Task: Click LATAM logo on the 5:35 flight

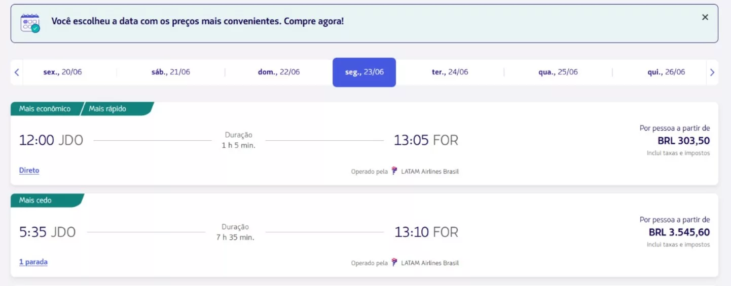Action: 394,263
